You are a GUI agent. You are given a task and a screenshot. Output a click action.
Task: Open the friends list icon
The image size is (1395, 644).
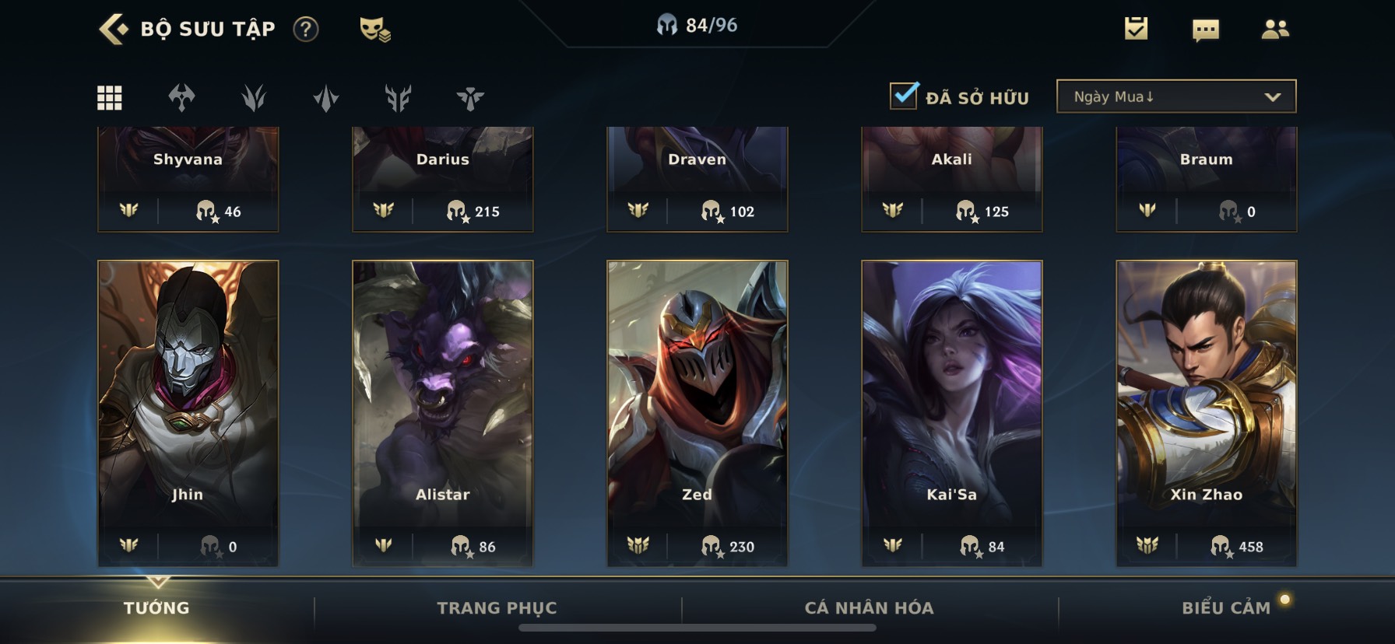coord(1275,30)
